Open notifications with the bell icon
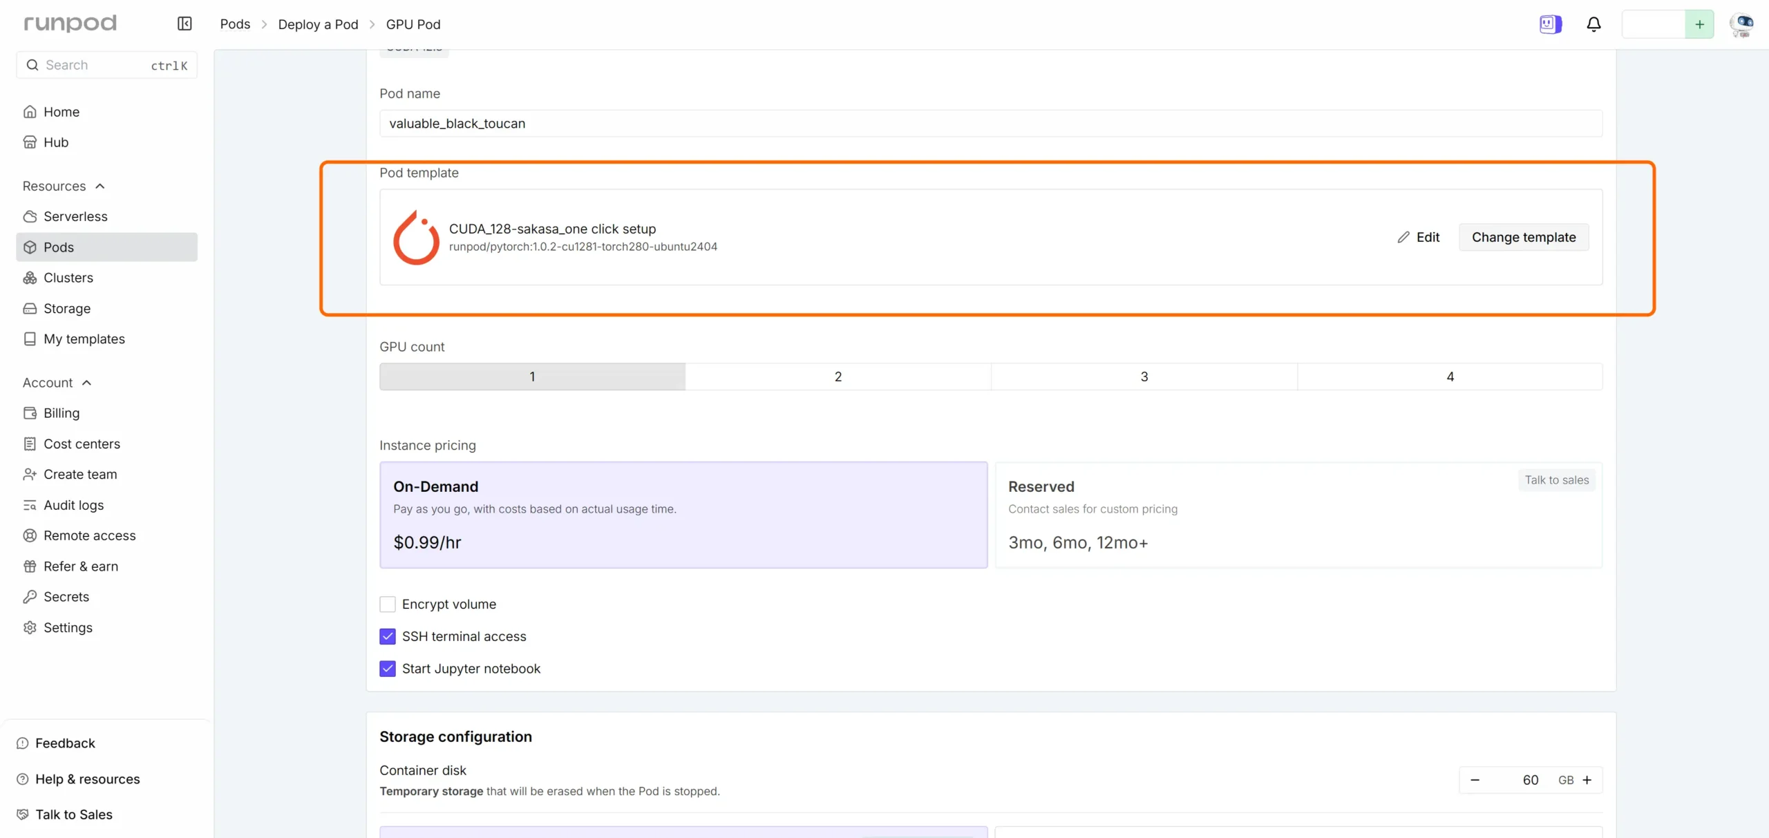The height and width of the screenshot is (838, 1769). (x=1593, y=24)
